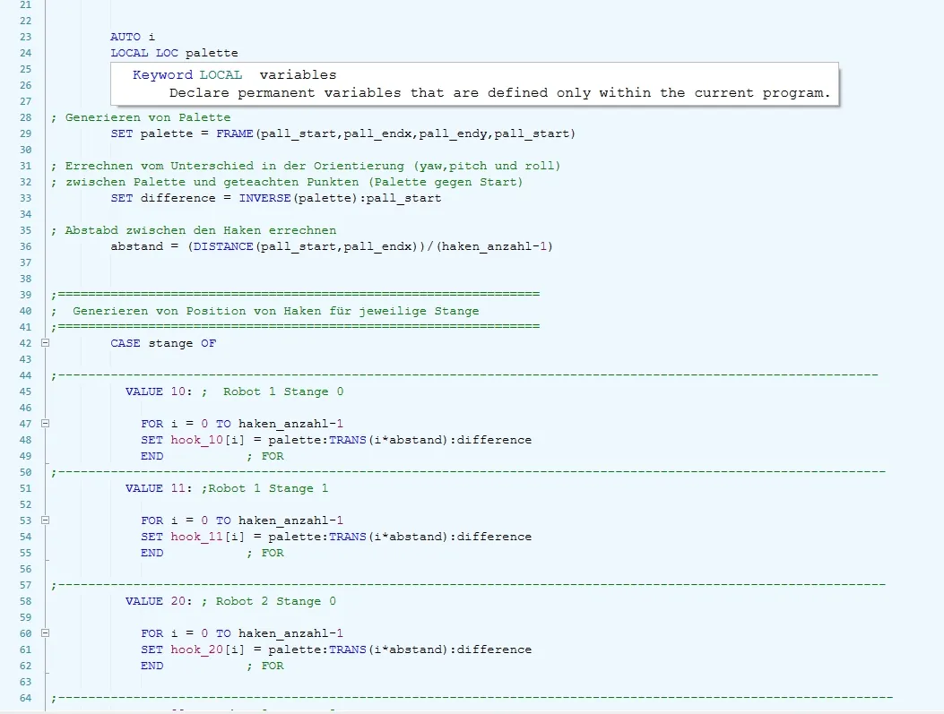
Task: Click the END keyword on line 49
Action: click(152, 456)
